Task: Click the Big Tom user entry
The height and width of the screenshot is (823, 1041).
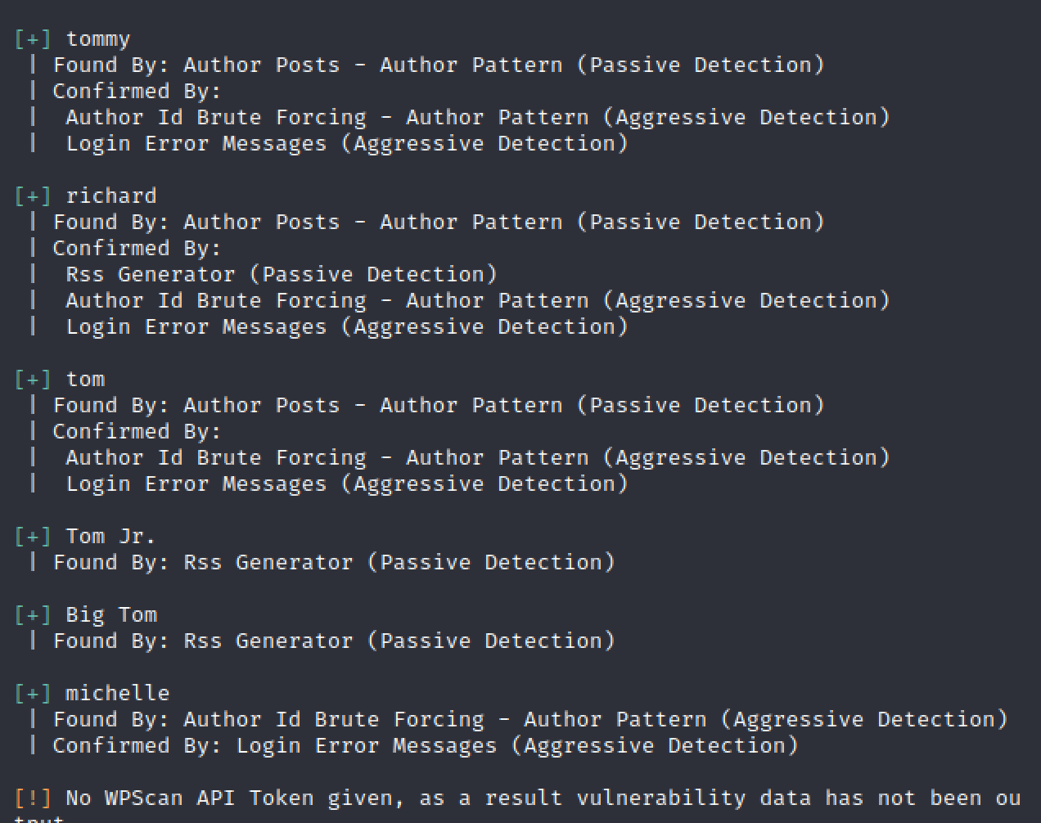Action: point(111,615)
